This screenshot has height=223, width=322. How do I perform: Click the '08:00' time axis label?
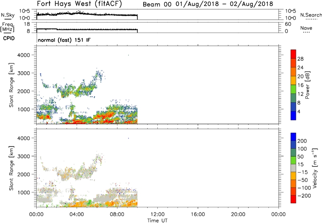(x=117, y=215)
